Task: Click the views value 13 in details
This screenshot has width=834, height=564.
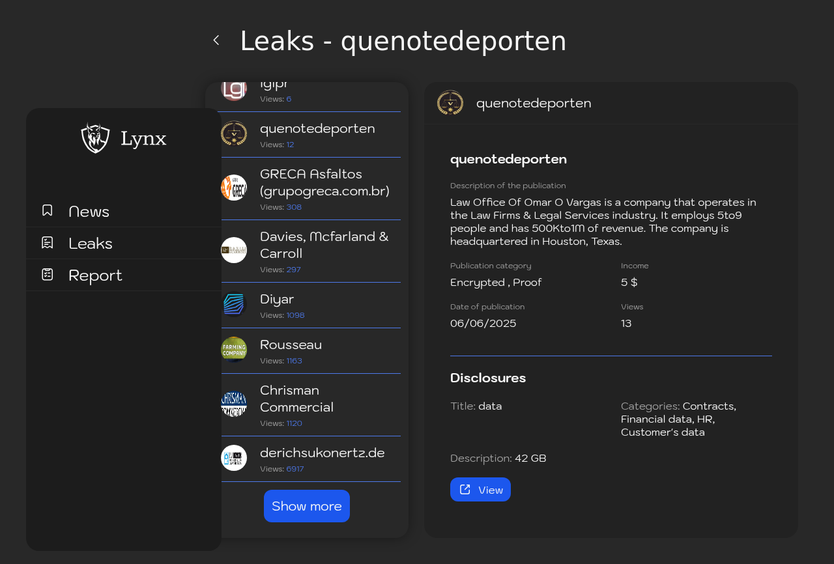Action: [626, 323]
